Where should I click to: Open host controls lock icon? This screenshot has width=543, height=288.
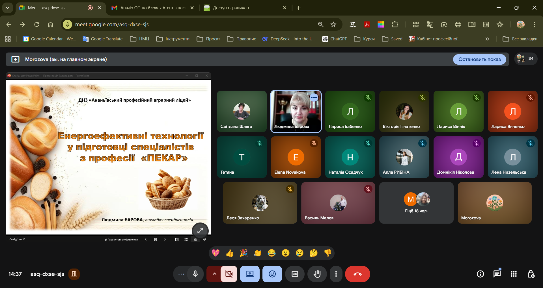[531, 274]
